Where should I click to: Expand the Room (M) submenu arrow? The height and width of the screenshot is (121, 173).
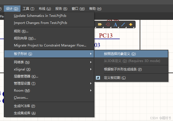pyautogui.click(x=91, y=91)
